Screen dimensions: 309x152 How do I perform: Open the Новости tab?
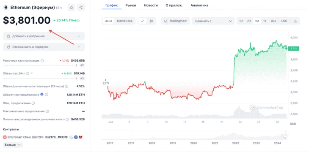151,5
